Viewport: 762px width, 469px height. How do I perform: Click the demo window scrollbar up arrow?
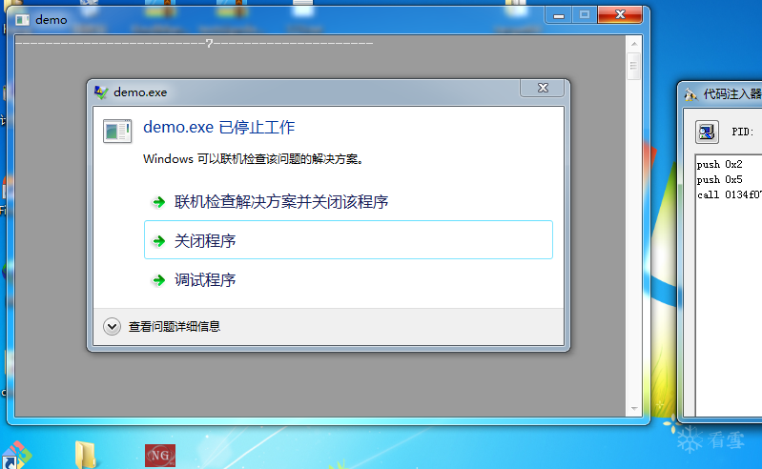tap(633, 44)
